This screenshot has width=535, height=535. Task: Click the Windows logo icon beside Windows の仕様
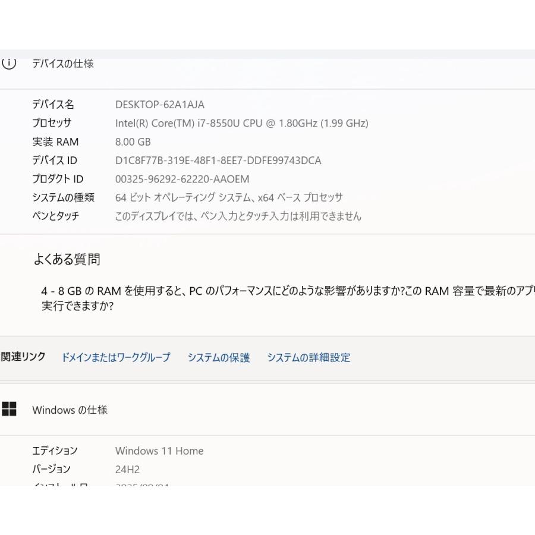point(9,409)
